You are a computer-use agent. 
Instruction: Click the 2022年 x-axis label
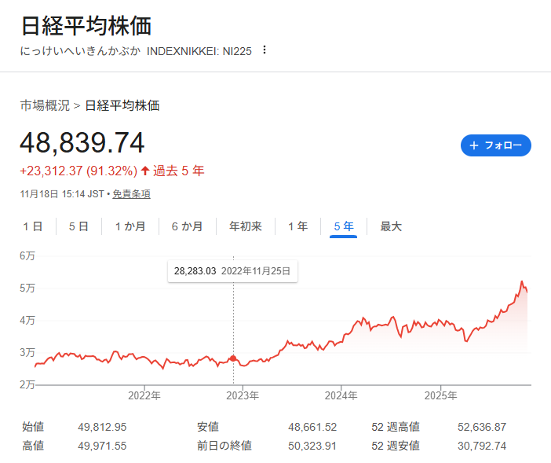click(x=144, y=395)
